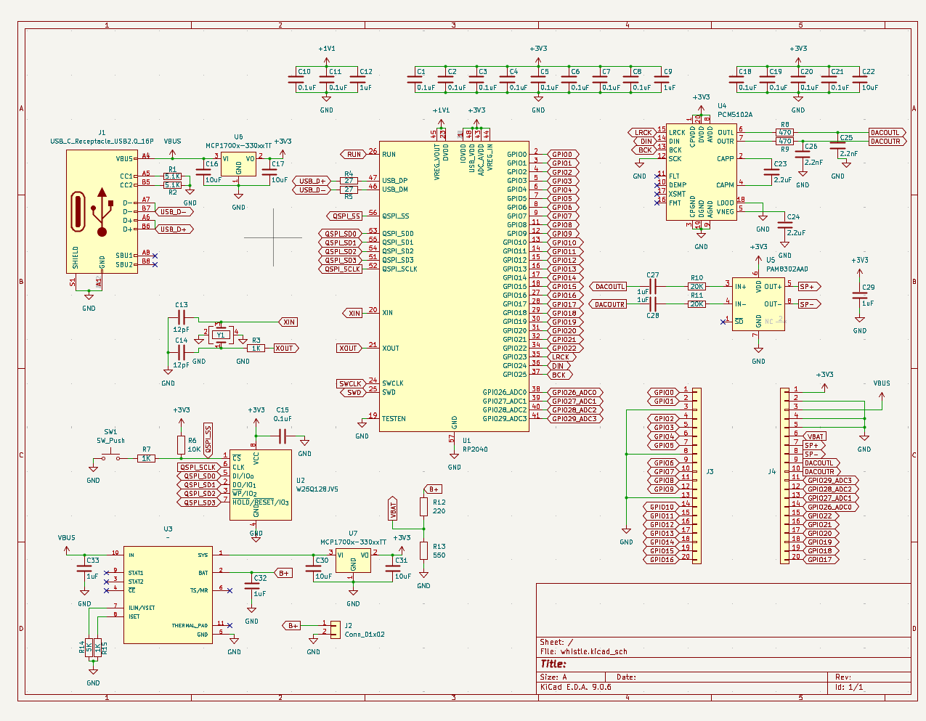The height and width of the screenshot is (721, 926).
Task: Select the 'Size: A' title block text
Action: [553, 677]
